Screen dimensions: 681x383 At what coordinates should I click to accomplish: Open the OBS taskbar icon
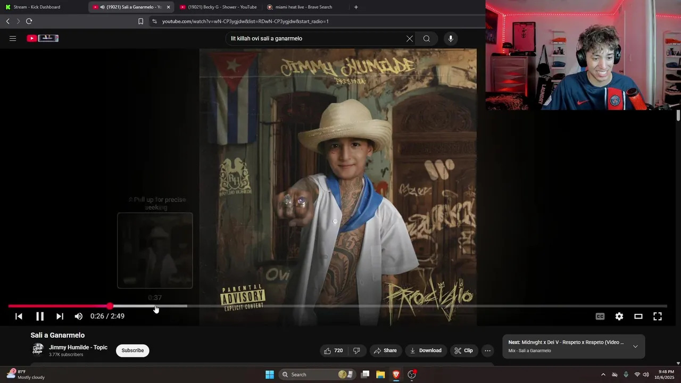pos(411,374)
